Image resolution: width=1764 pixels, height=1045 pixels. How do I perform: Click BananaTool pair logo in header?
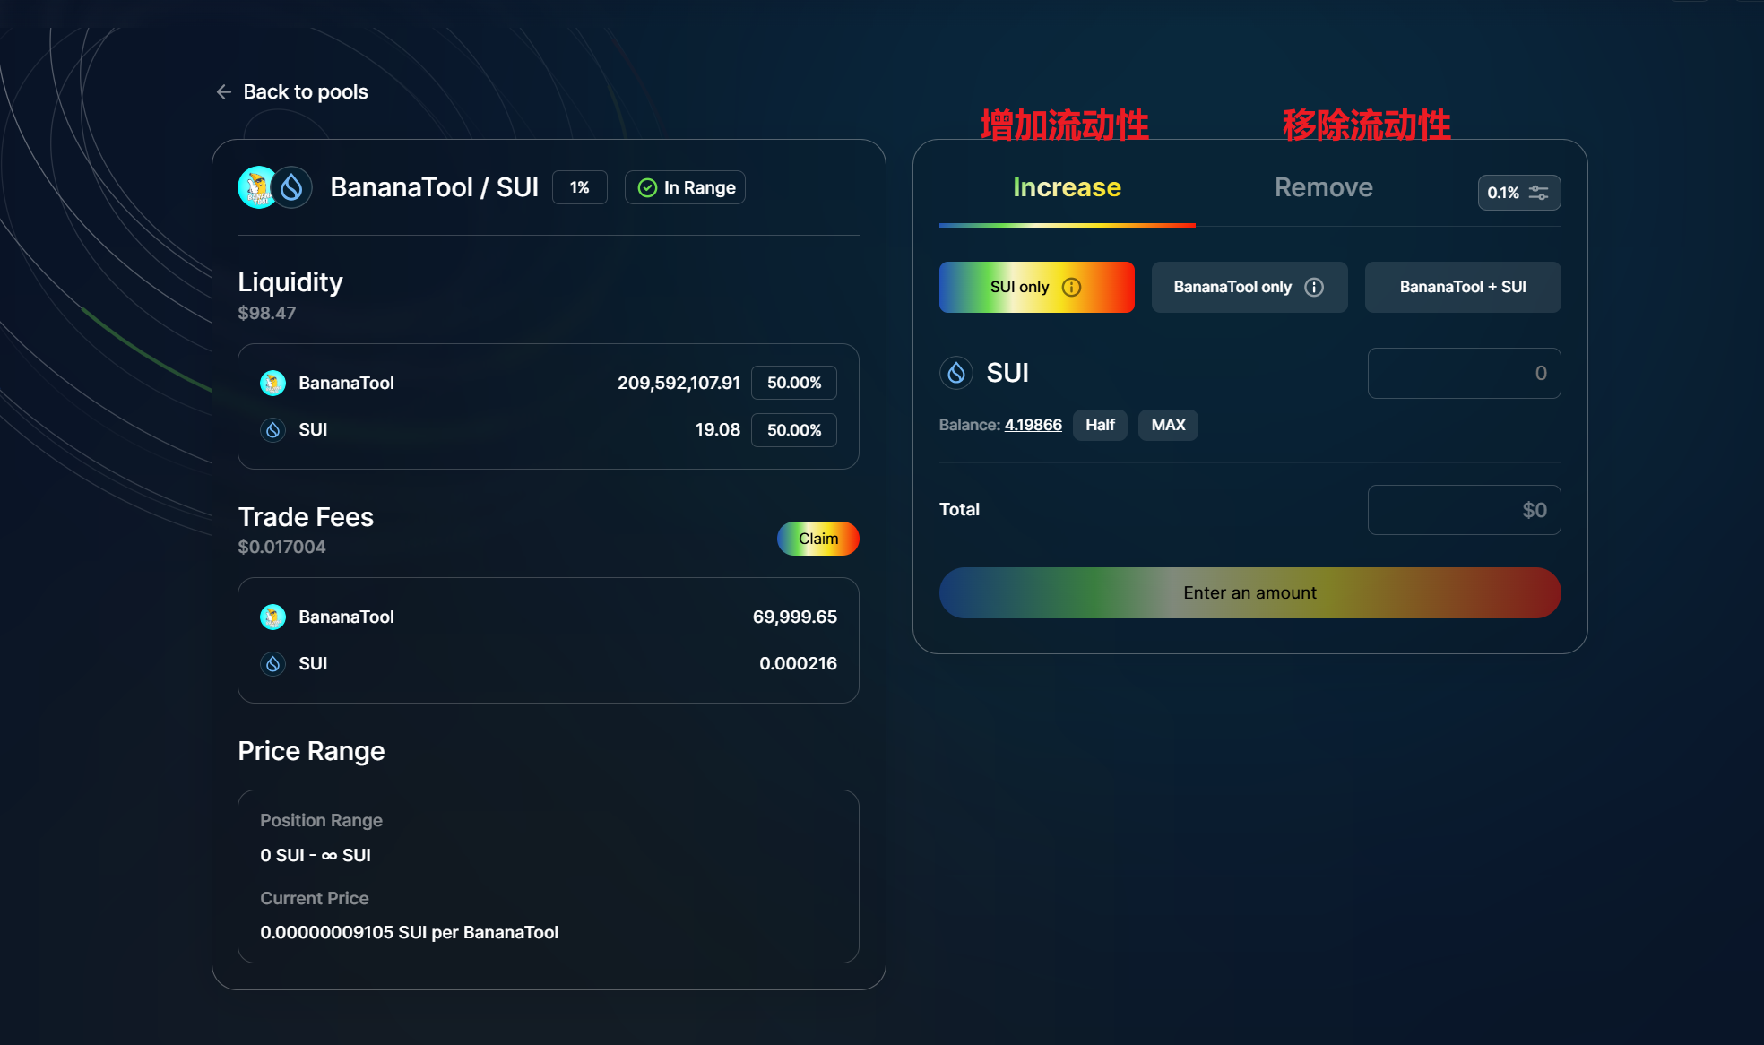tap(256, 187)
